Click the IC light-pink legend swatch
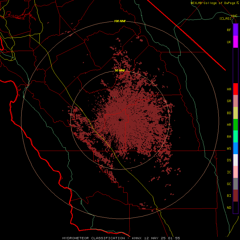 [235, 172]
